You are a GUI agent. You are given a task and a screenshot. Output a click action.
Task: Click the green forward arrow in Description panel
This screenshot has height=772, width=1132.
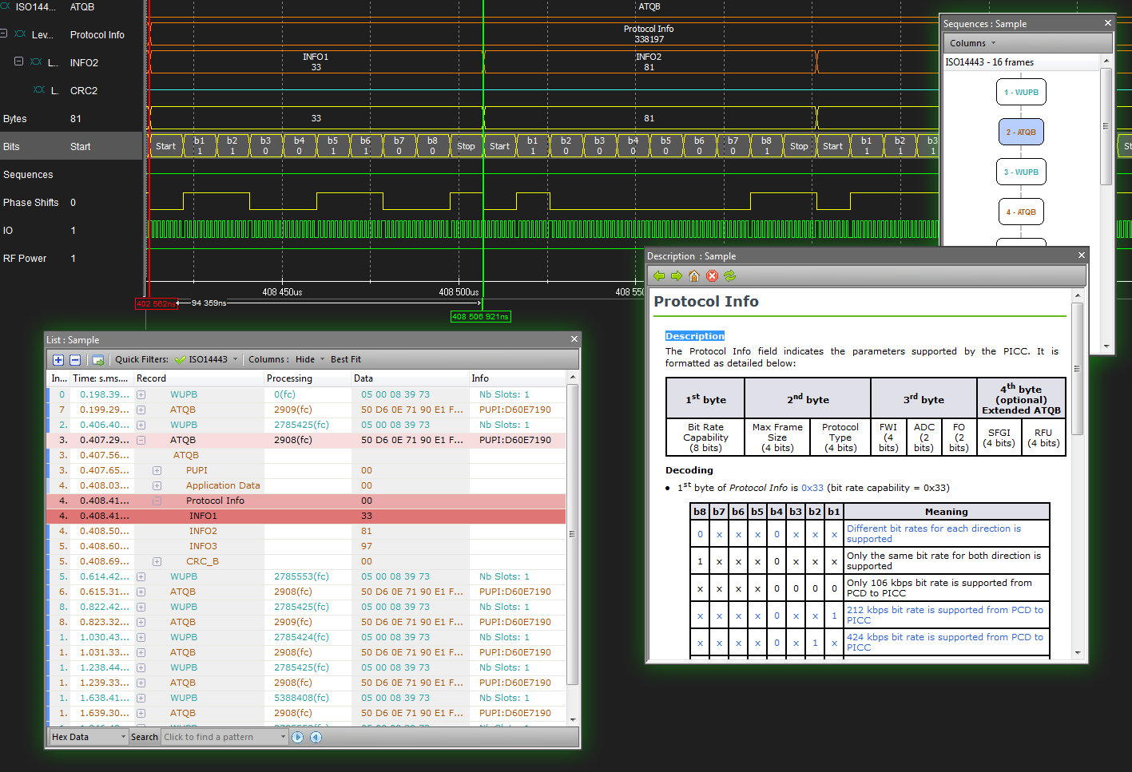(x=677, y=276)
